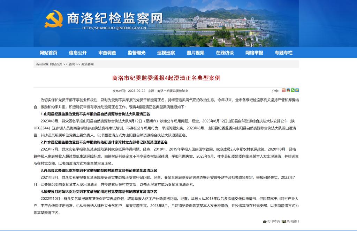Share the article to QQ
357x231 pixels.
[288, 90]
